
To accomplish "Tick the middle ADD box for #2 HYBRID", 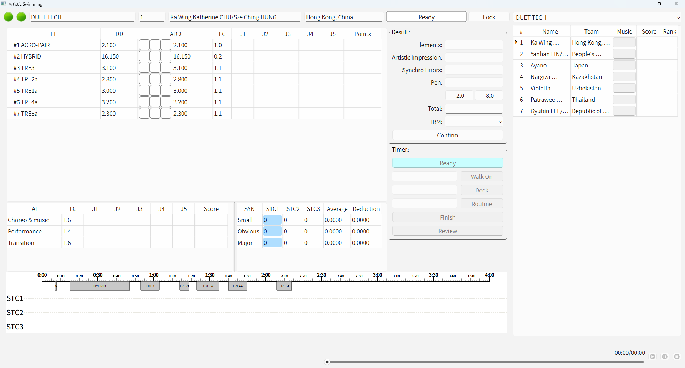I will [155, 56].
